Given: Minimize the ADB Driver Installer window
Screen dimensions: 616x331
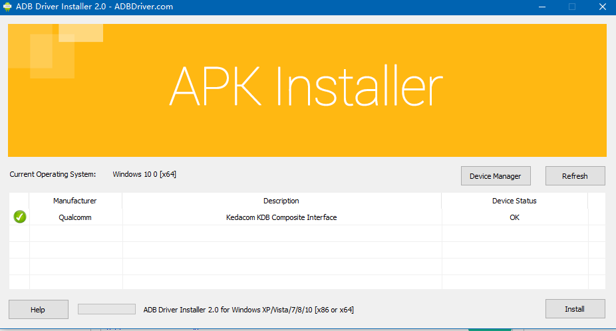Looking at the screenshot, I should 541,7.
